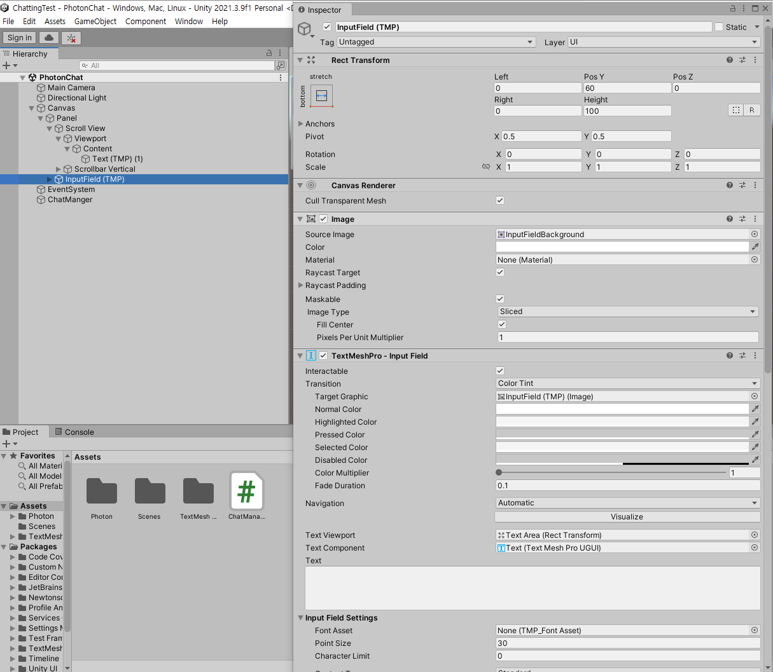This screenshot has height=672, width=773.
Task: Open Transition dropdown
Action: [628, 383]
